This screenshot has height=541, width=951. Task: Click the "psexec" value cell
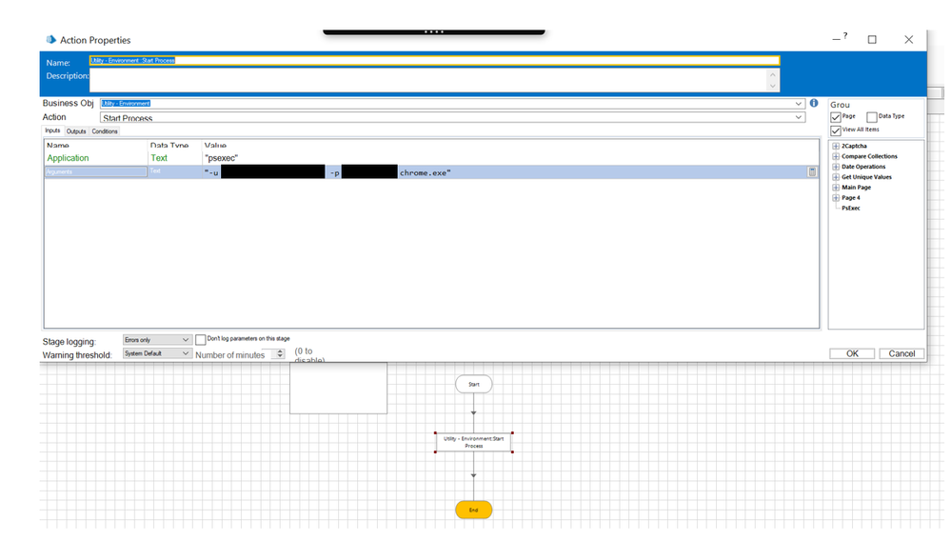click(222, 158)
